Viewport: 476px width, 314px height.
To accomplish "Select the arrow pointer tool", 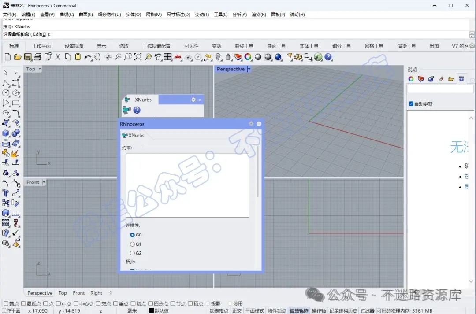I will point(5,73).
